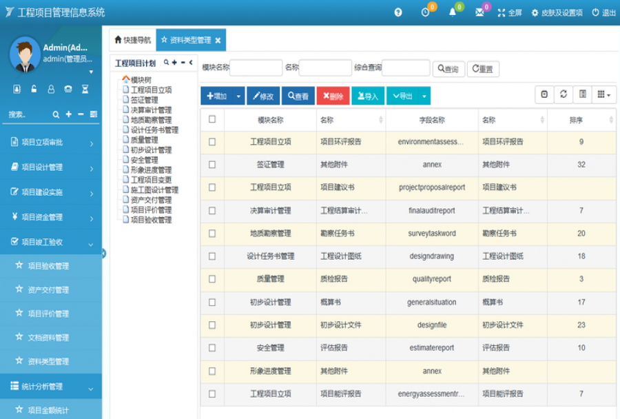620x419 pixels.
Task: Switch to the 快捷导航 tab
Action: [x=132, y=40]
